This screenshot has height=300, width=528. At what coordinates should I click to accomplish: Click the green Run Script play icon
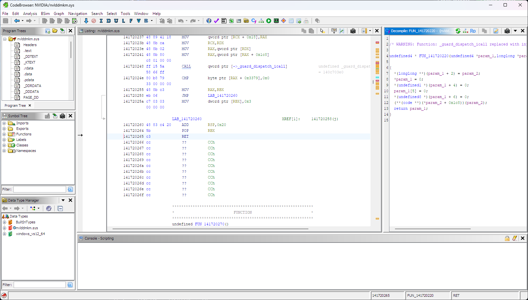click(x=269, y=21)
